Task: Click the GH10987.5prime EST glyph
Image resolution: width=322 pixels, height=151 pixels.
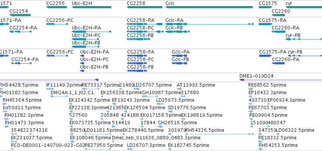Action: [150, 96]
